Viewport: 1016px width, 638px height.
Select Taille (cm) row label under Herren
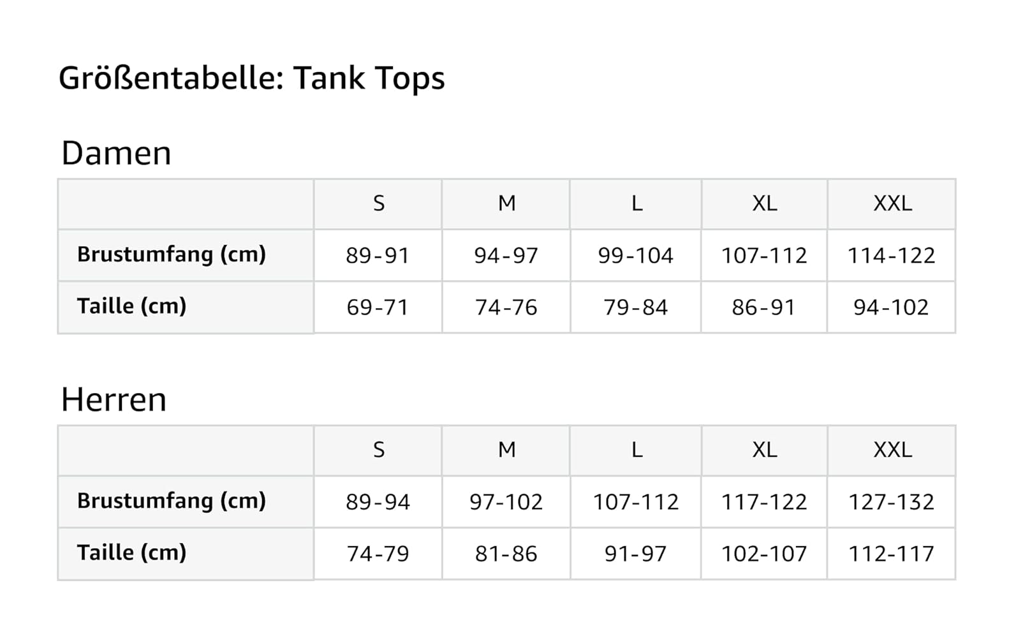[131, 553]
